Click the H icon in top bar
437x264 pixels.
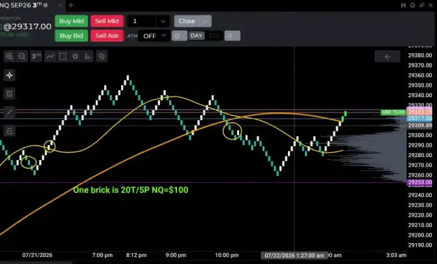click(403, 6)
